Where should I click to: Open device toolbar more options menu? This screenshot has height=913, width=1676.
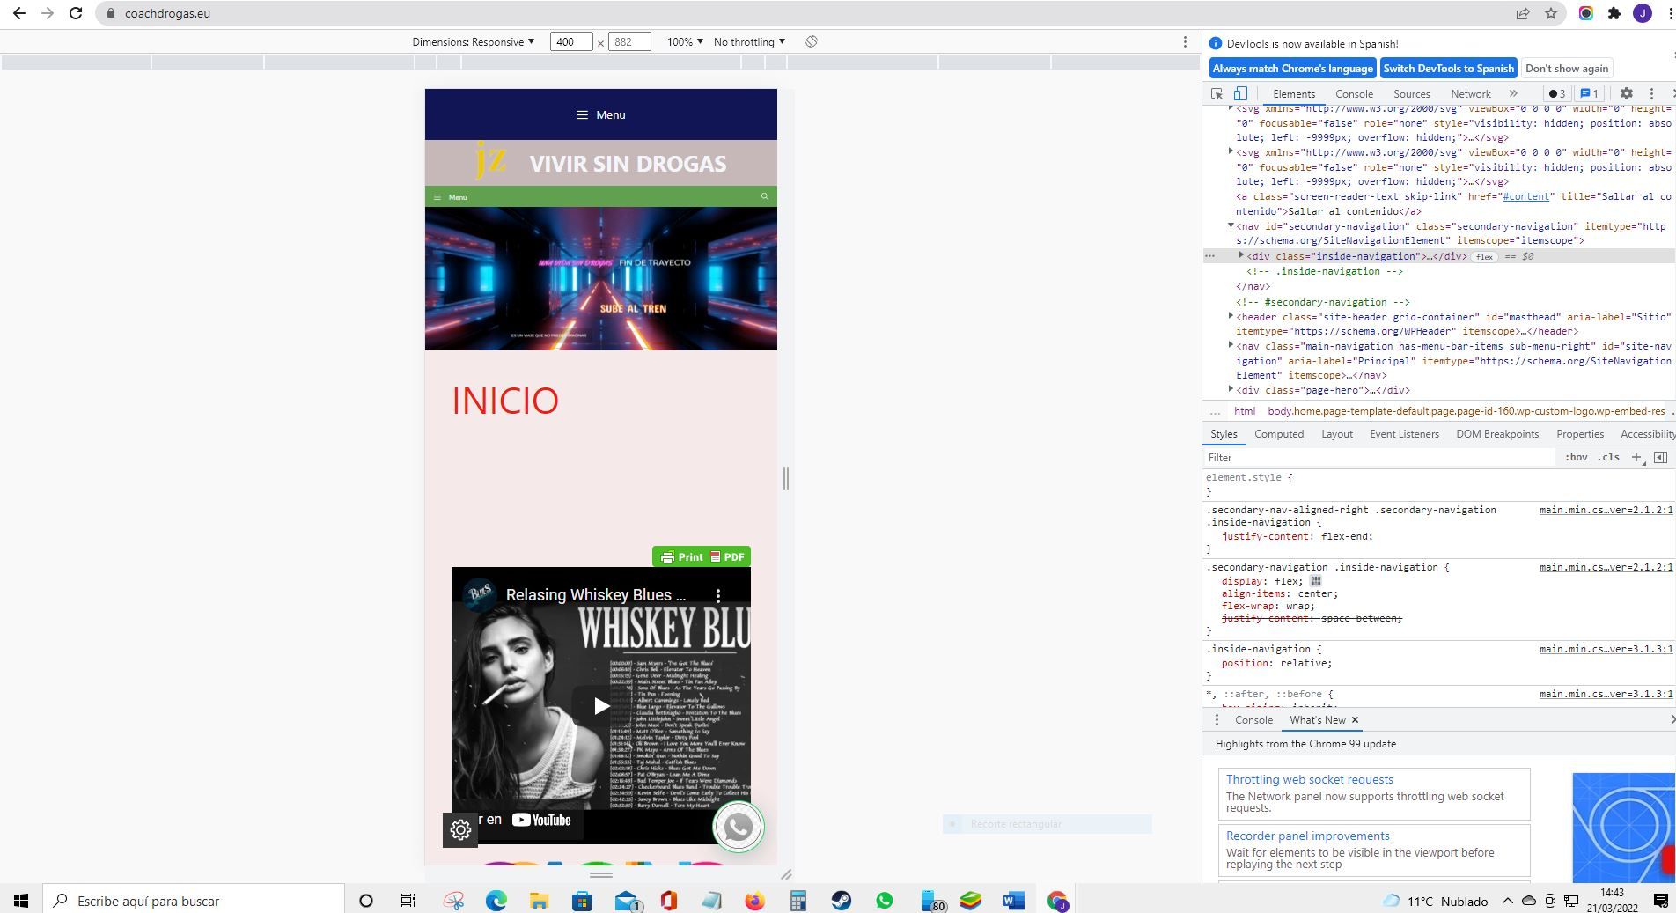(1185, 42)
